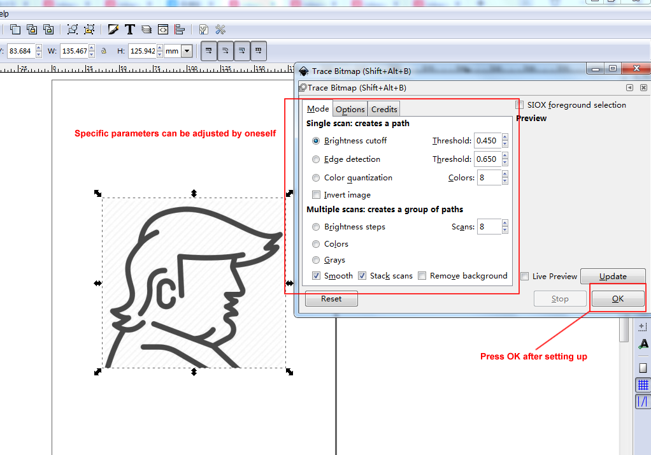Click the Group objects toolbar icon
Screen dimensions: 651x455
[73, 29]
